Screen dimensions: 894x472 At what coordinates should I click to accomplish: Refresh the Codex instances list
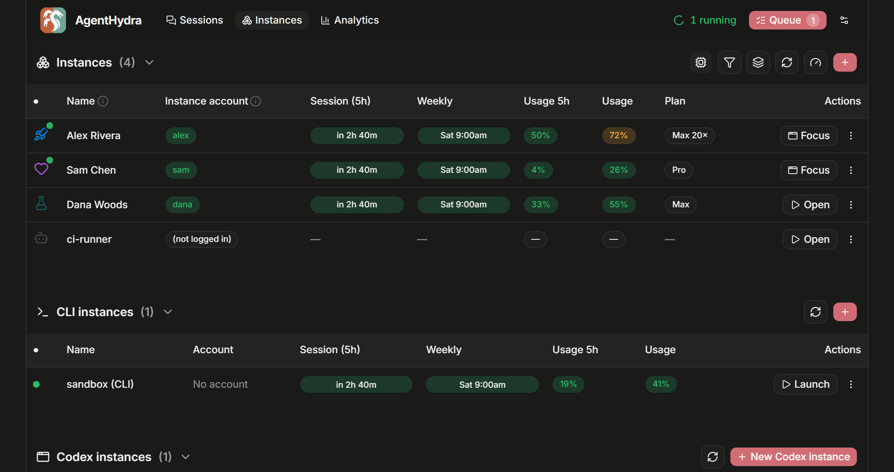pos(713,457)
